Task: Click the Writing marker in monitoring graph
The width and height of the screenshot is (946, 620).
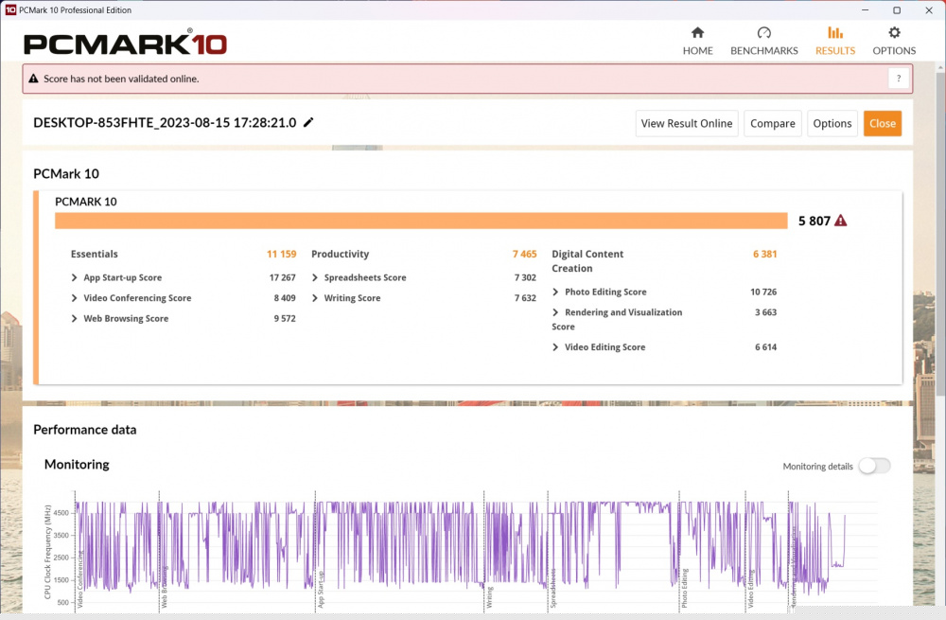Action: point(489,596)
